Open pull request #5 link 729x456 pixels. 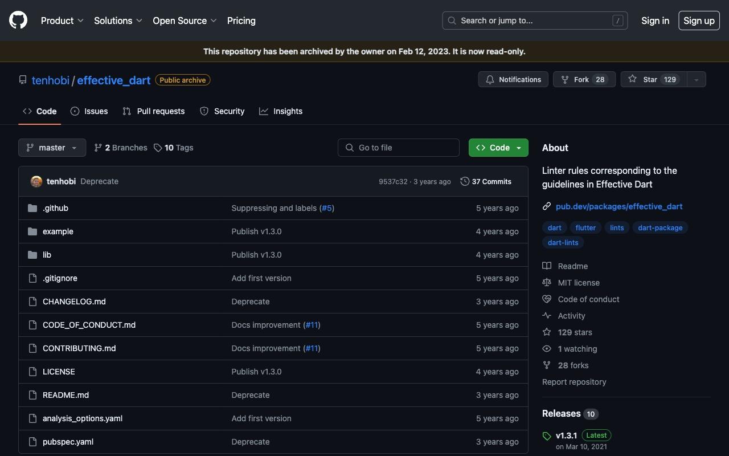click(326, 208)
